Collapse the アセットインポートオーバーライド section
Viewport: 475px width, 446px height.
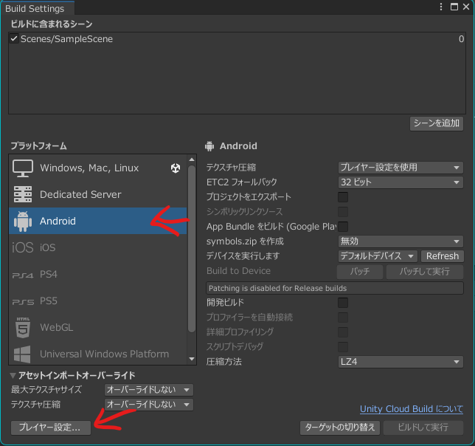point(13,376)
